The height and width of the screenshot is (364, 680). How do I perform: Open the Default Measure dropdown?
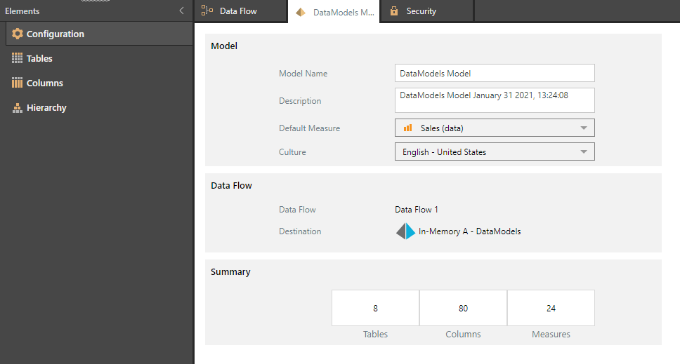coord(495,128)
